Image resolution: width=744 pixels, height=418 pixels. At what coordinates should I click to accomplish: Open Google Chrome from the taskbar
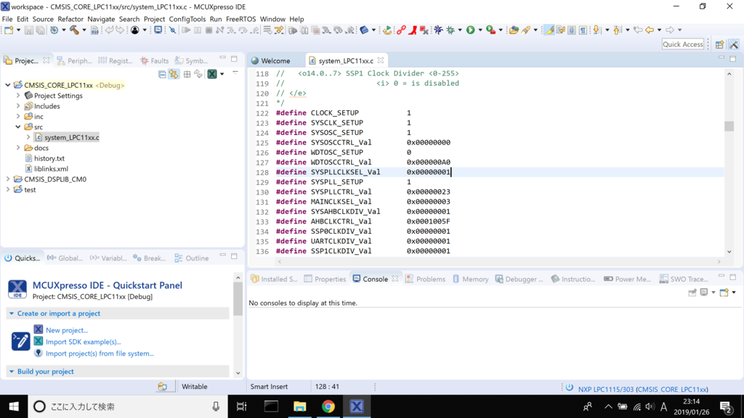coord(328,406)
